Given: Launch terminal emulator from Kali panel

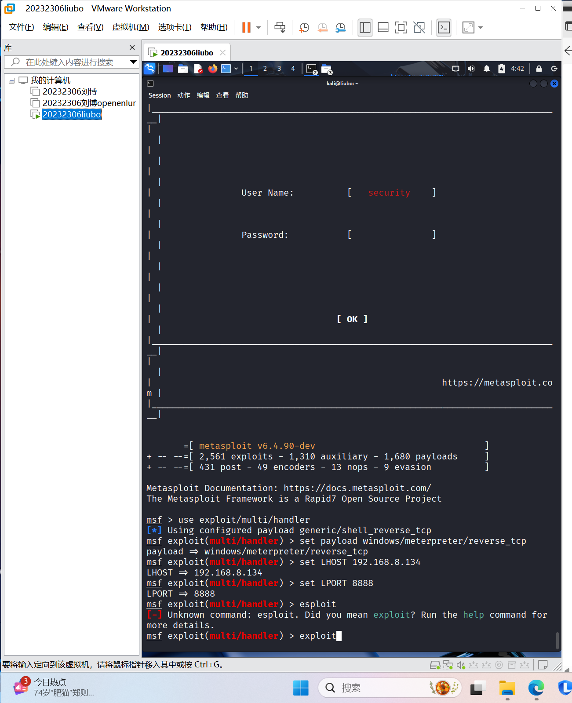Looking at the screenshot, I should pyautogui.click(x=226, y=69).
